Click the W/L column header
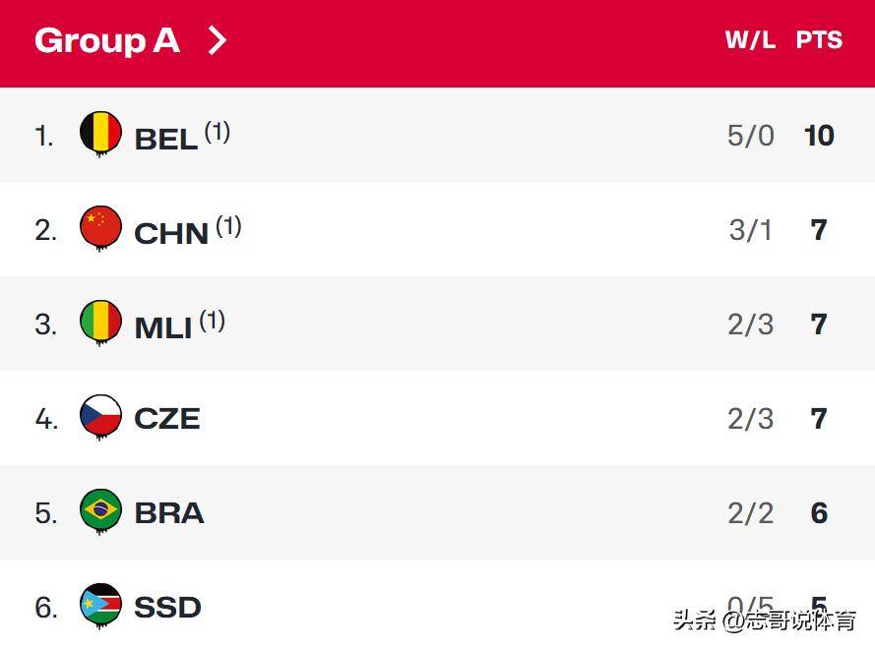The image size is (875, 650). (x=750, y=40)
